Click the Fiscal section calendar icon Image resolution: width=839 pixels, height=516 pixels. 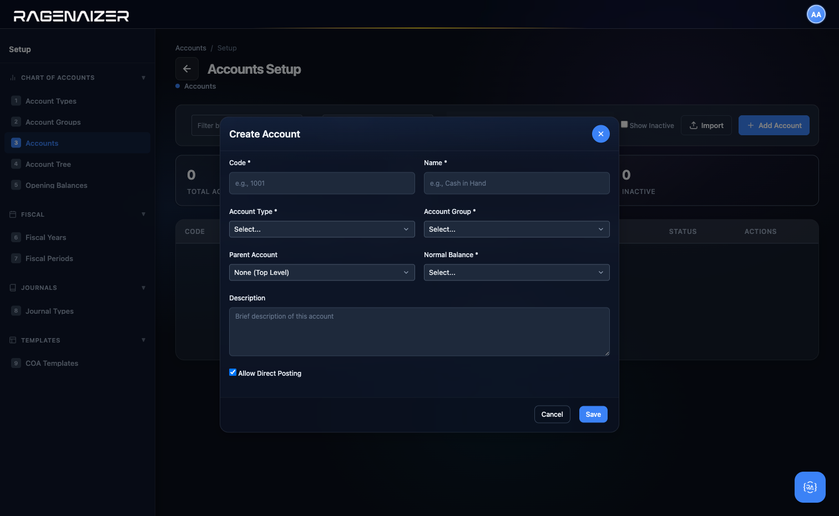tap(13, 214)
